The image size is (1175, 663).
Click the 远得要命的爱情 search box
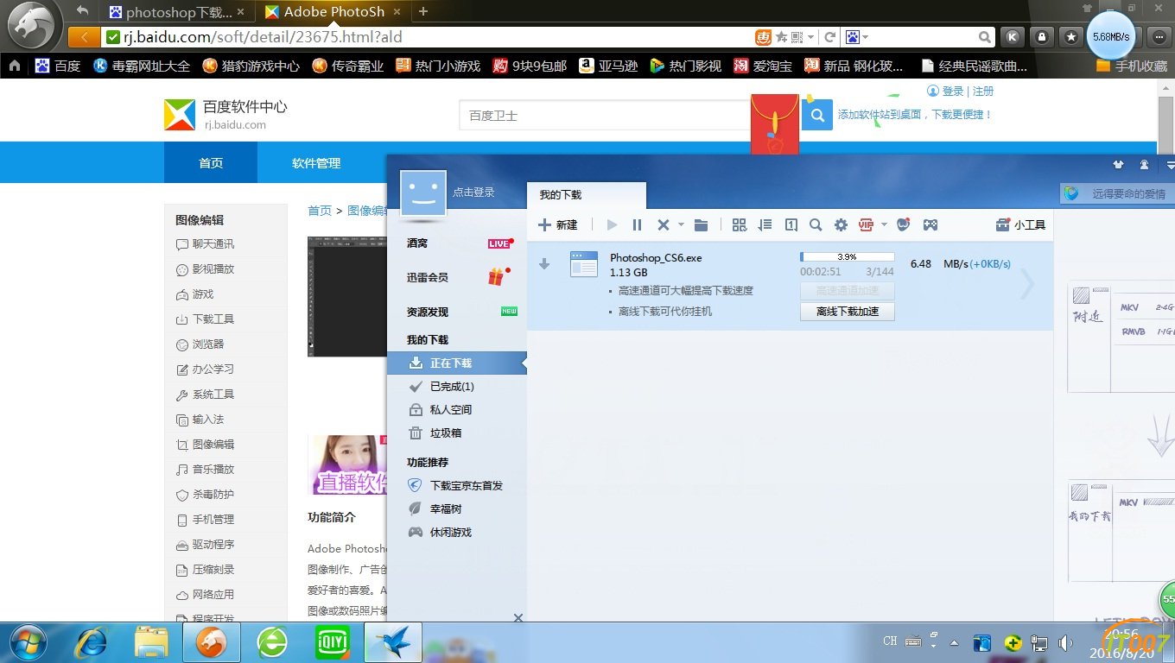[1117, 193]
